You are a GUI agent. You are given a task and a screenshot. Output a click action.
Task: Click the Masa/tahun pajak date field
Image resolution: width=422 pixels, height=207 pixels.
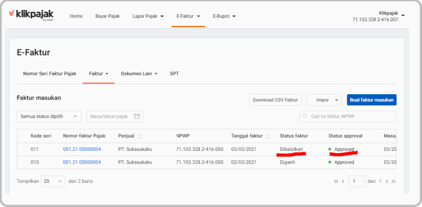point(115,117)
